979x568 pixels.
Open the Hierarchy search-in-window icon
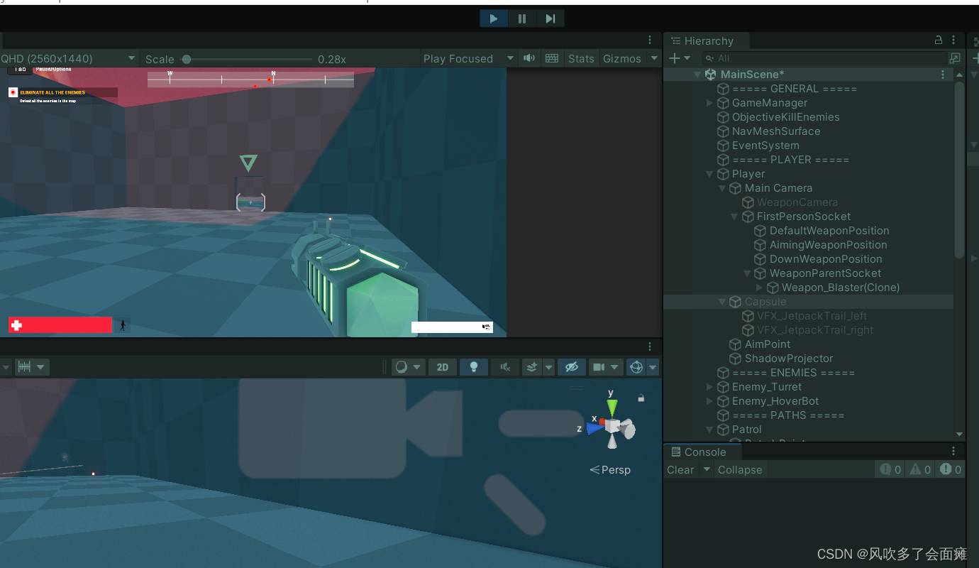(x=955, y=58)
